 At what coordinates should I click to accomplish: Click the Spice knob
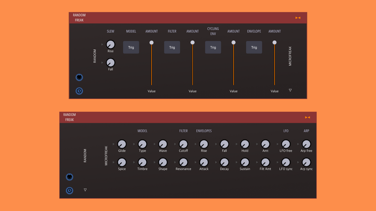pyautogui.click(x=122, y=162)
